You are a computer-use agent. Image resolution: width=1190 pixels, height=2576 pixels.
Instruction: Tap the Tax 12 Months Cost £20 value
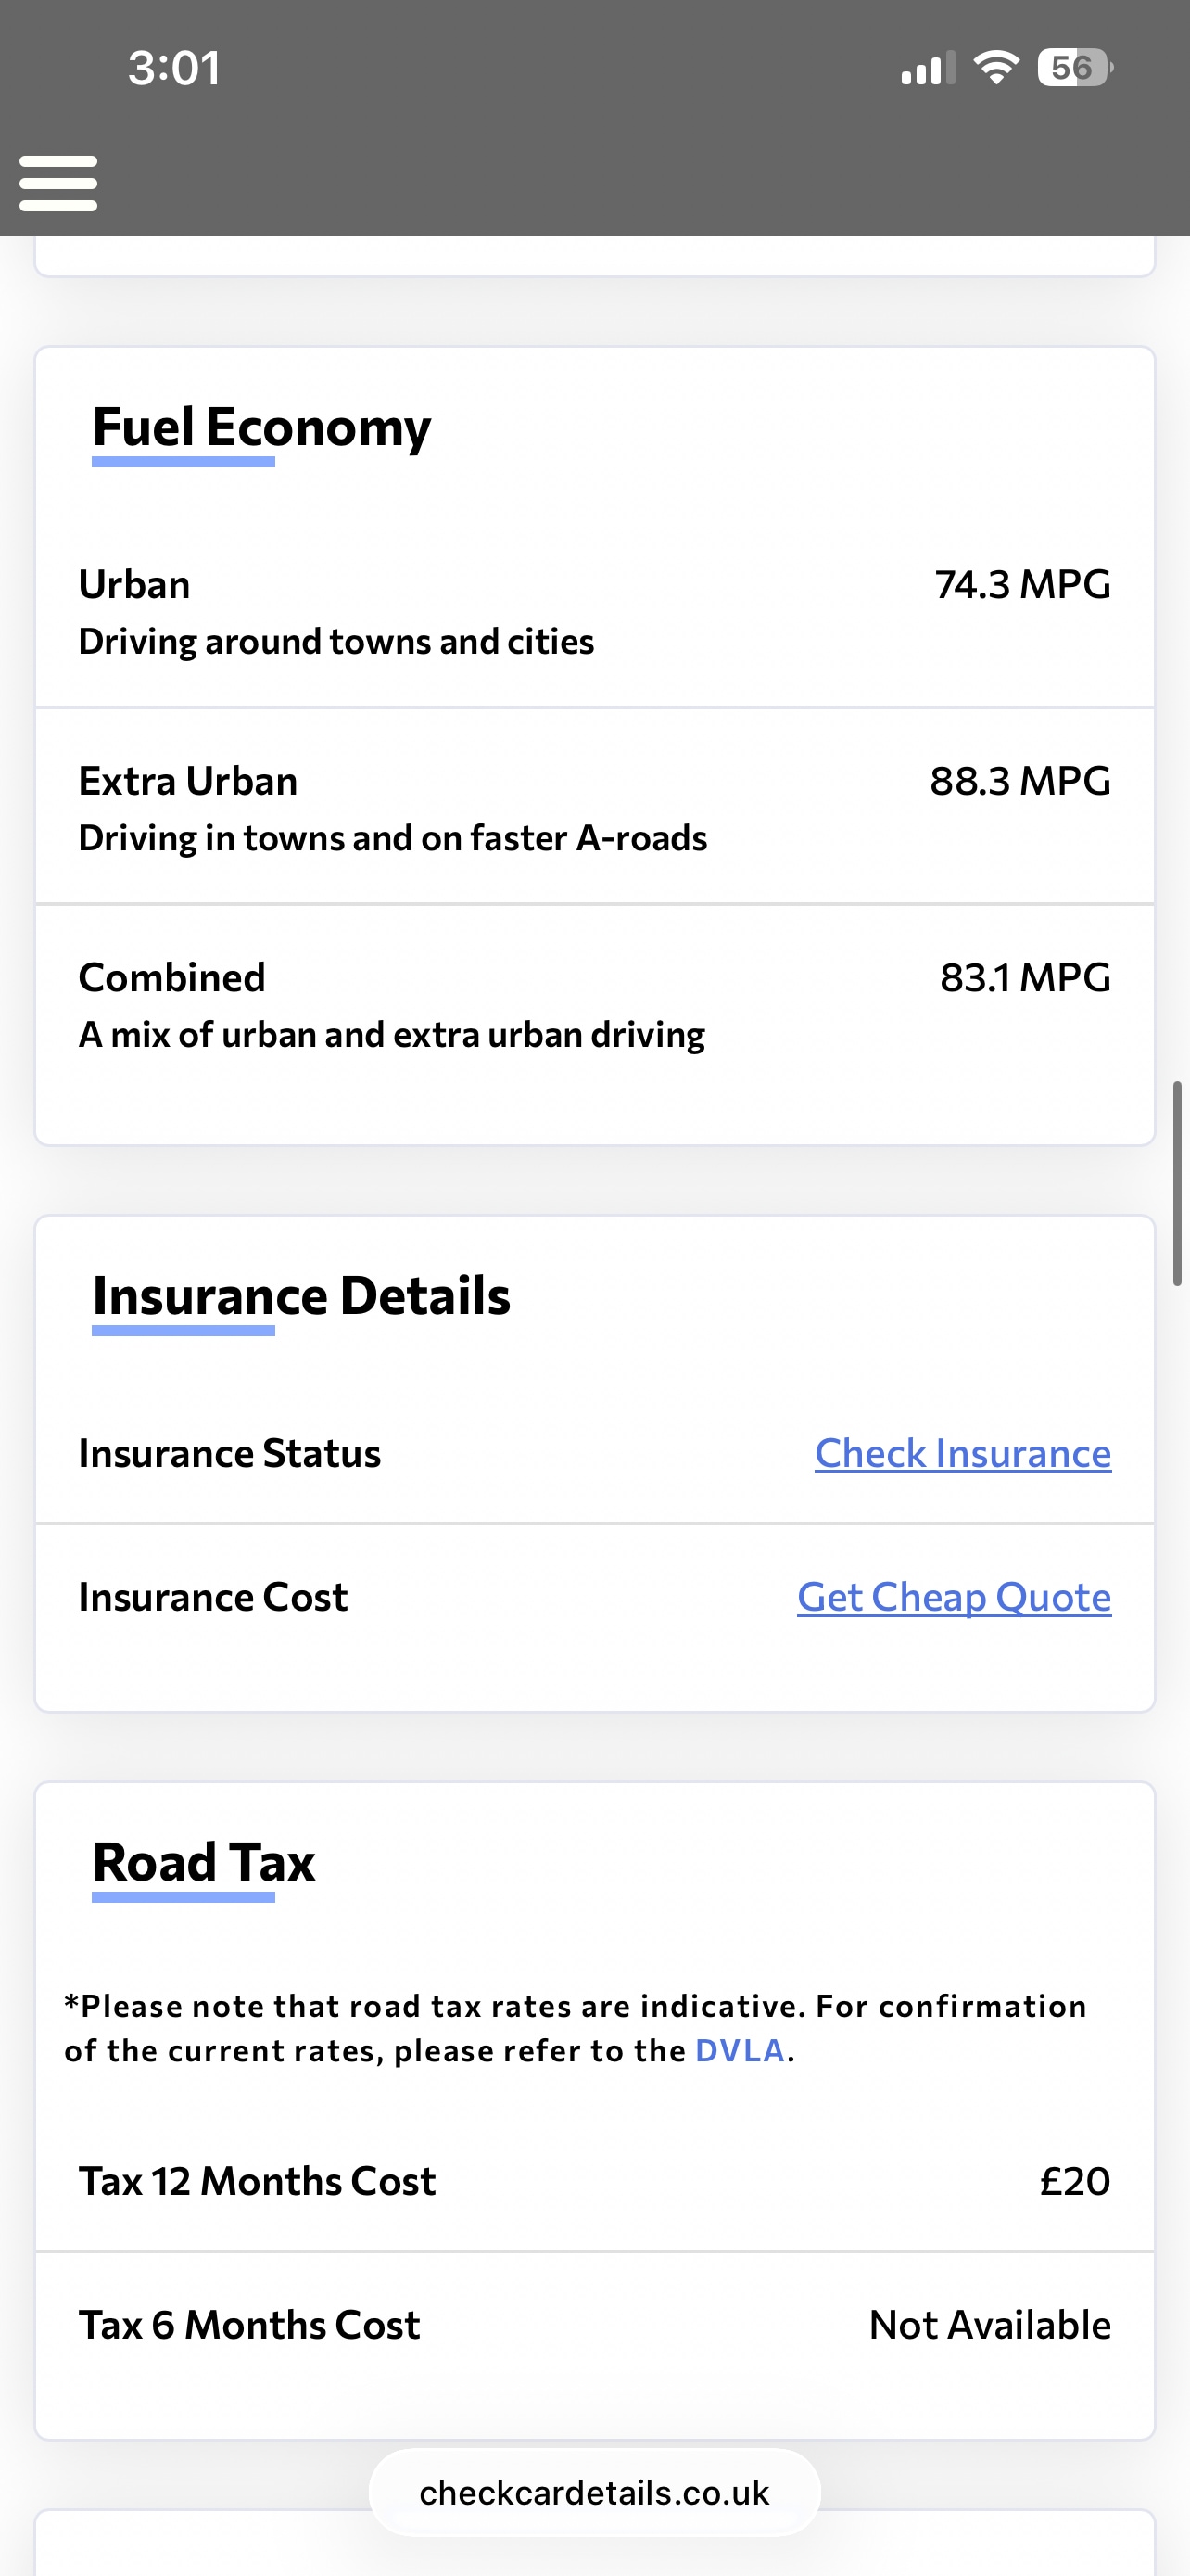[x=1074, y=2181]
